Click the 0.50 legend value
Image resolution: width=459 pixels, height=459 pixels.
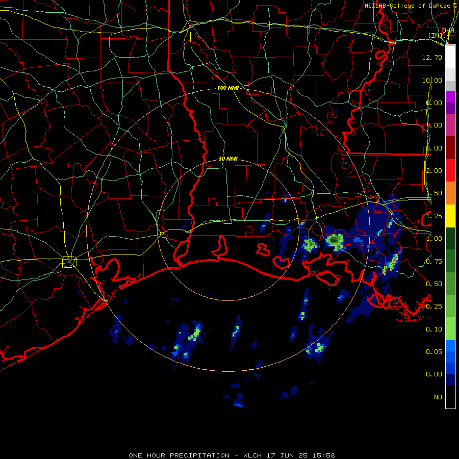(434, 284)
